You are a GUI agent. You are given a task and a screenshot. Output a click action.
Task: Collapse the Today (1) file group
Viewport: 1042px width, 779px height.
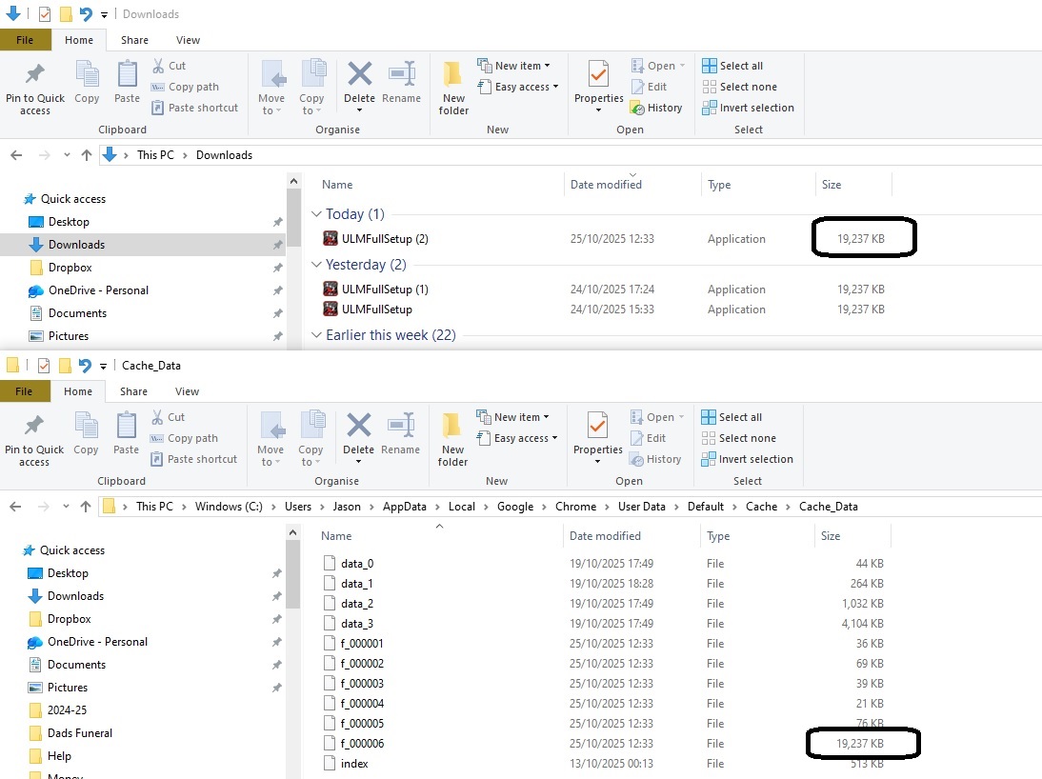[x=317, y=214]
